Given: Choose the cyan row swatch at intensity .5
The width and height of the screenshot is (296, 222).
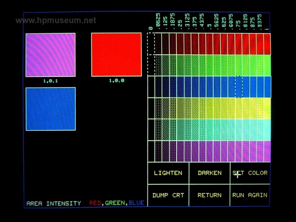Looking at the screenshot, I should [x=210, y=130].
